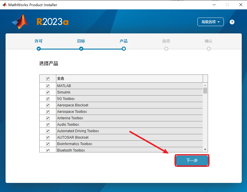The image size is (247, 192).
Task: Uncheck the MATLAB product checkbox
Action: click(48, 86)
